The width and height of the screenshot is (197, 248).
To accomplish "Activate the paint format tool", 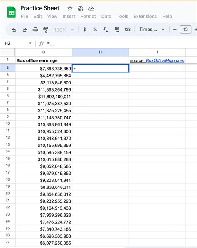I will [46, 30].
